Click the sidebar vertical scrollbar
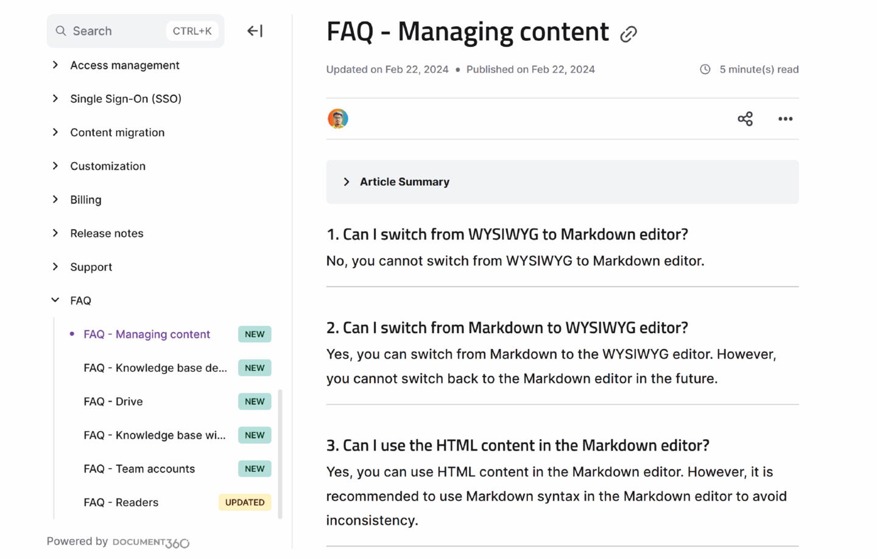Viewport: 877px width, 559px height. [280, 454]
